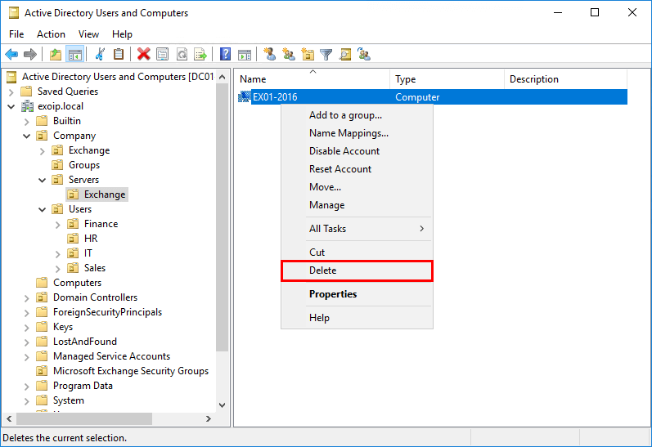652x447 pixels.
Task: Click the gray Forward arrow in toolbar
Action: [x=30, y=54]
